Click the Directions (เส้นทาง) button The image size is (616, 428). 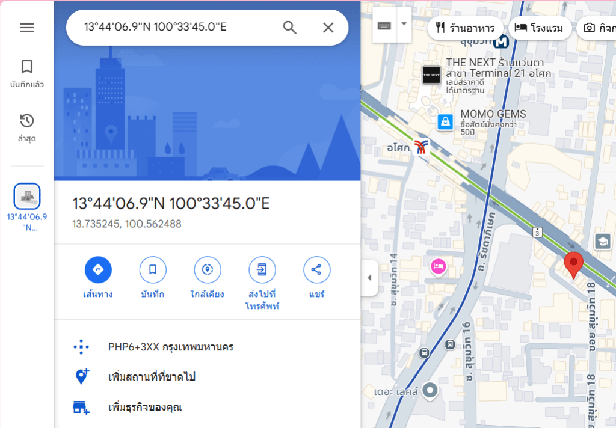[98, 270]
